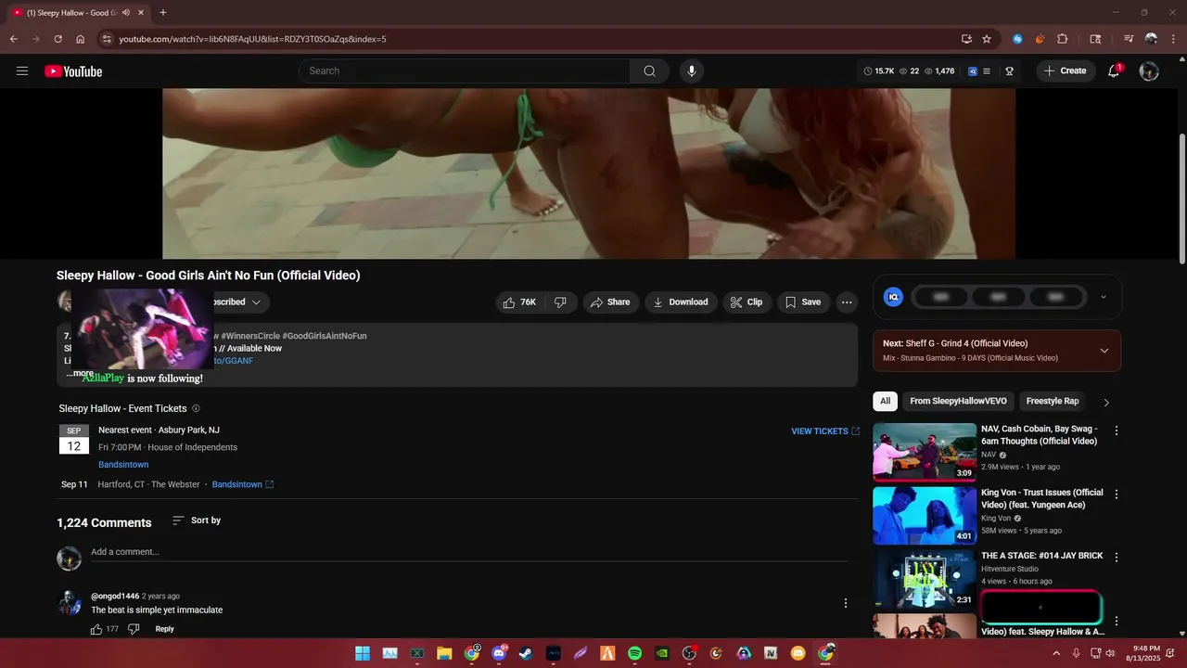
Task: Expand the vidIQ score panel chevron
Action: click(1103, 297)
